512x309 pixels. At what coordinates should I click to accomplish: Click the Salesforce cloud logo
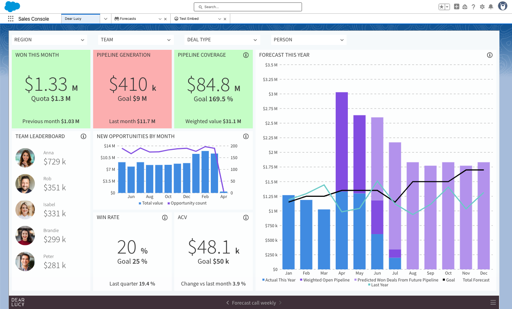(13, 6)
